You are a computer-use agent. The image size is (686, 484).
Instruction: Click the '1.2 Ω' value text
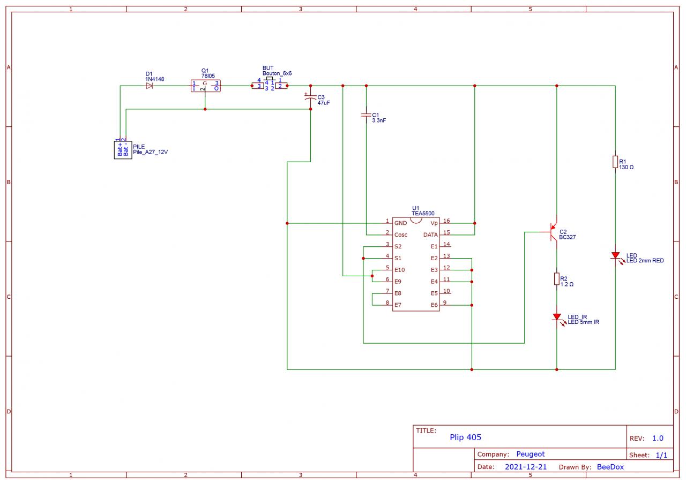[567, 284]
